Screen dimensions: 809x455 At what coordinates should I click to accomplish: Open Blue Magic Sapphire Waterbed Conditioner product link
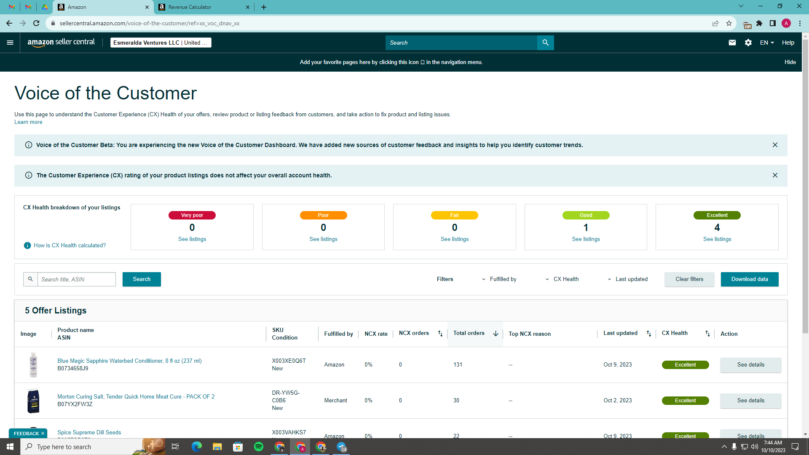129,361
